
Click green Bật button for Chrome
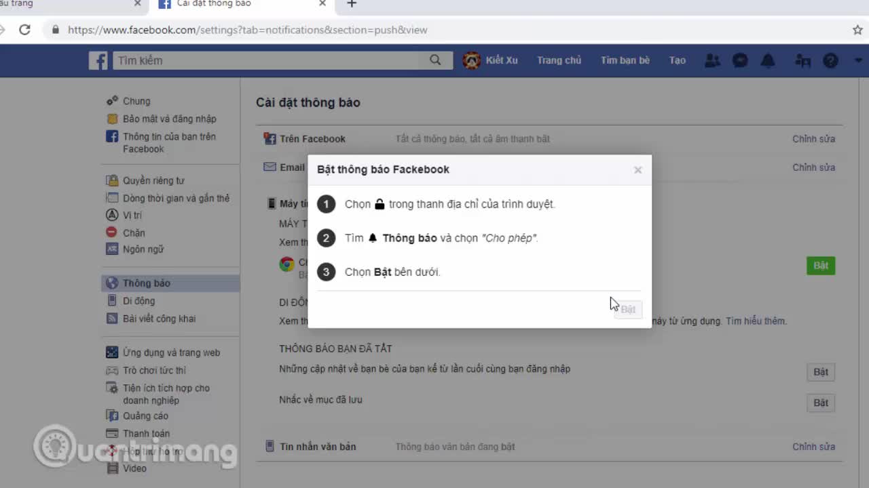821,265
